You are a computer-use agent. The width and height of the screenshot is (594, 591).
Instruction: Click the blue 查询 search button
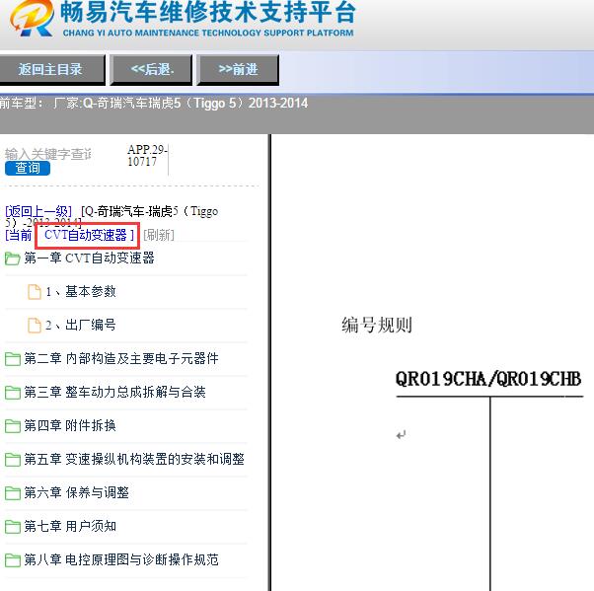point(28,168)
